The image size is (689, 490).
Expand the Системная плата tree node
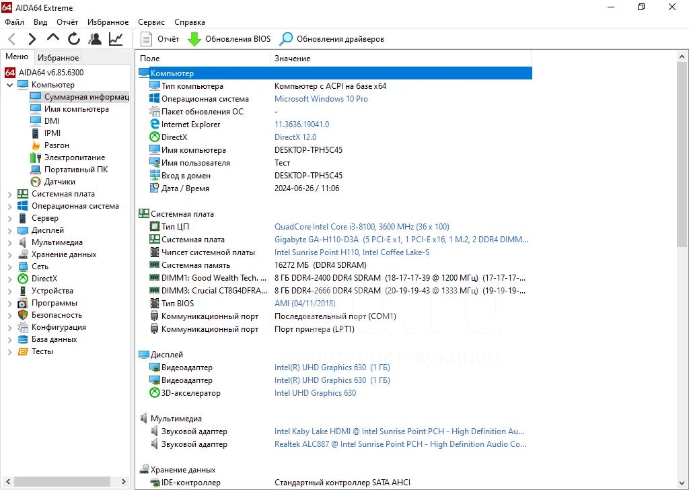click(9, 194)
